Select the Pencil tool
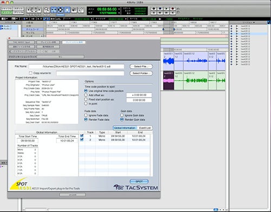The width and height of the screenshot is (271, 212). pos(81,10)
